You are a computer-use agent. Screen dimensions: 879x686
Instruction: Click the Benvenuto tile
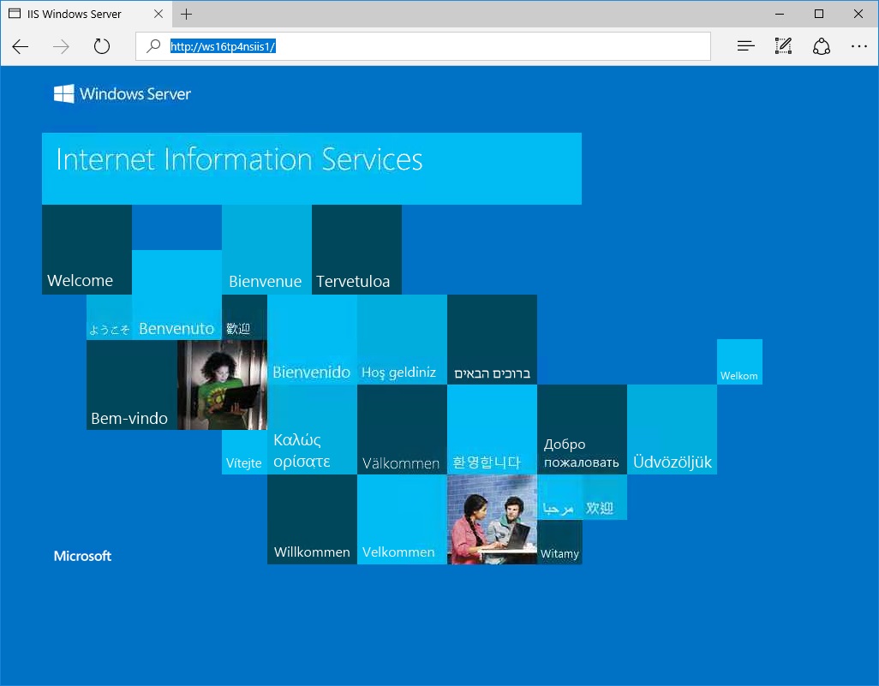(x=176, y=295)
